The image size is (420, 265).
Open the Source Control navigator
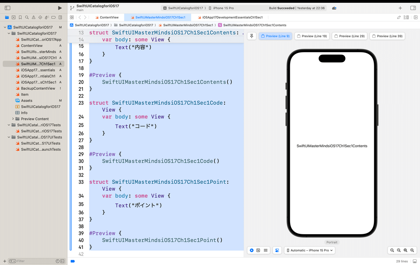tap(13, 17)
